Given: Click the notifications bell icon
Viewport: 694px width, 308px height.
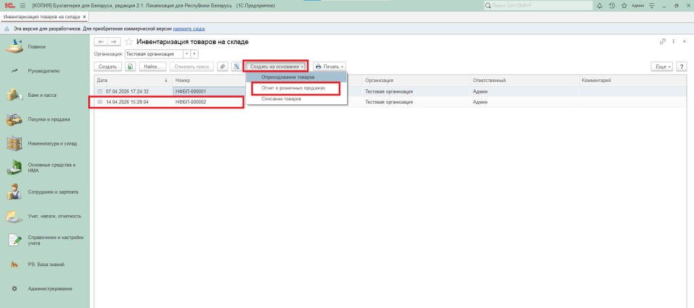Looking at the screenshot, I should 600,5.
